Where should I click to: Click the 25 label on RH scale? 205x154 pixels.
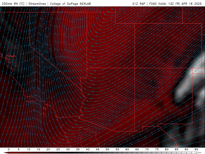(58, 149)
